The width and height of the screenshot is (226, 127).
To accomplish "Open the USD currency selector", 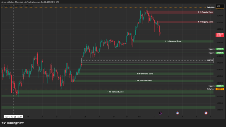I will click(220, 6).
